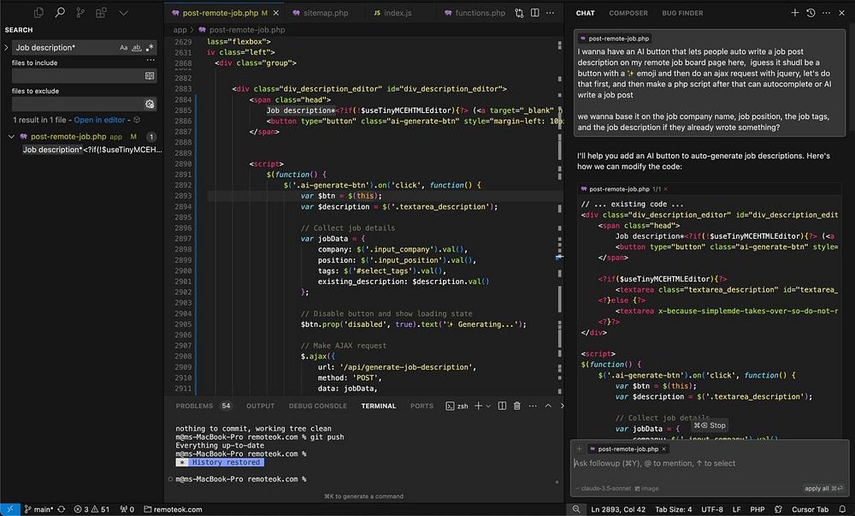The image size is (855, 516).
Task: Toggle Match Case in search box
Action: coord(124,48)
